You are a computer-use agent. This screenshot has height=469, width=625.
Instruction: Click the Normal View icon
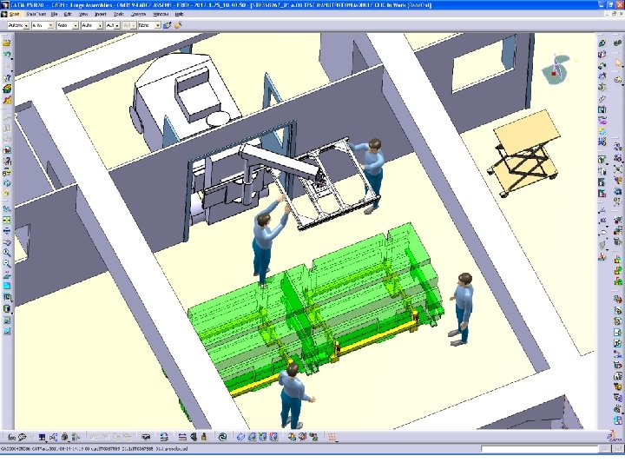click(7, 274)
